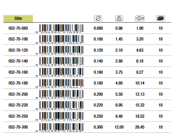Click the diameter symbol column icon

pyautogui.click(x=98, y=19)
